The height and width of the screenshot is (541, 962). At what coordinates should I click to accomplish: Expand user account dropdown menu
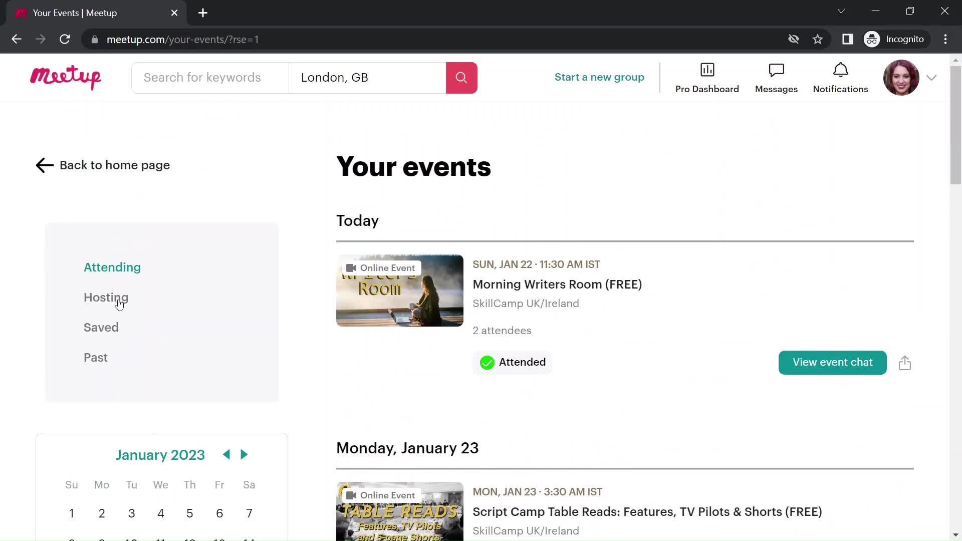coord(932,77)
